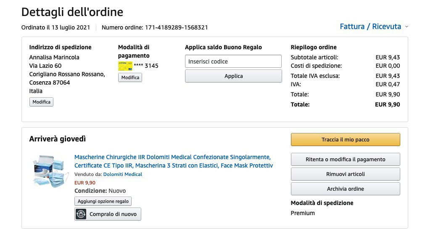The height and width of the screenshot is (229, 428).
Task: Expand the Fattura / Ricevuta chevron arrow
Action: [x=407, y=27]
